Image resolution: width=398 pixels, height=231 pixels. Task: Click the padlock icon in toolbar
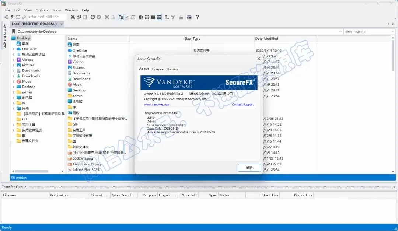(x=181, y=17)
